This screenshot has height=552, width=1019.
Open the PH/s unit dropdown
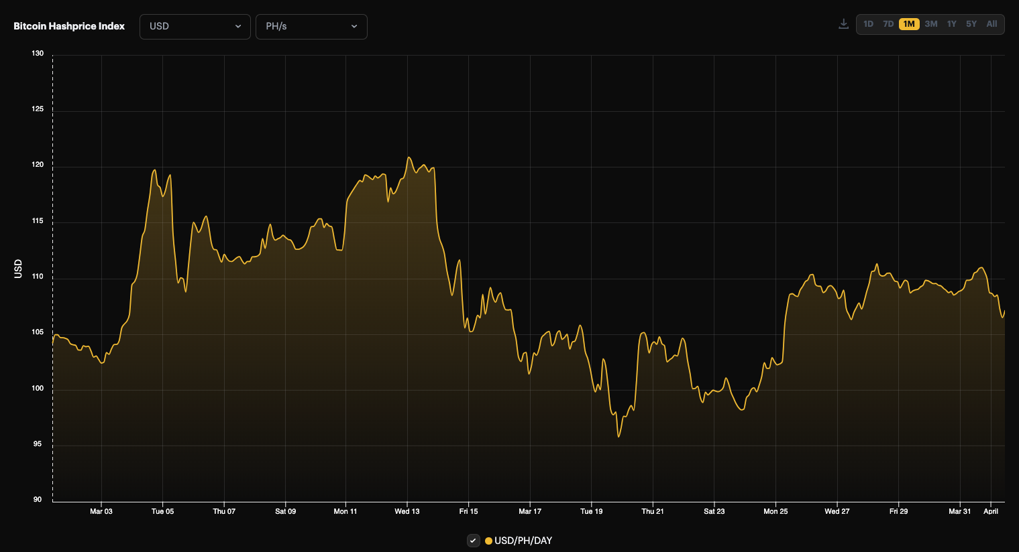coord(311,26)
